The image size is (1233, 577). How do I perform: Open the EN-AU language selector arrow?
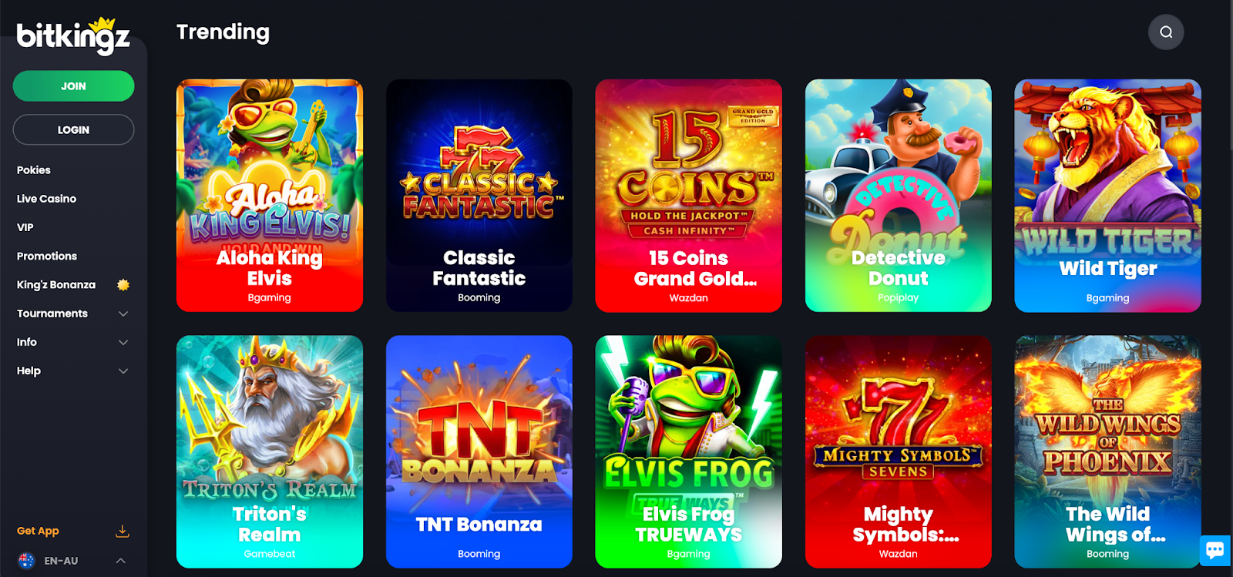coord(121,561)
